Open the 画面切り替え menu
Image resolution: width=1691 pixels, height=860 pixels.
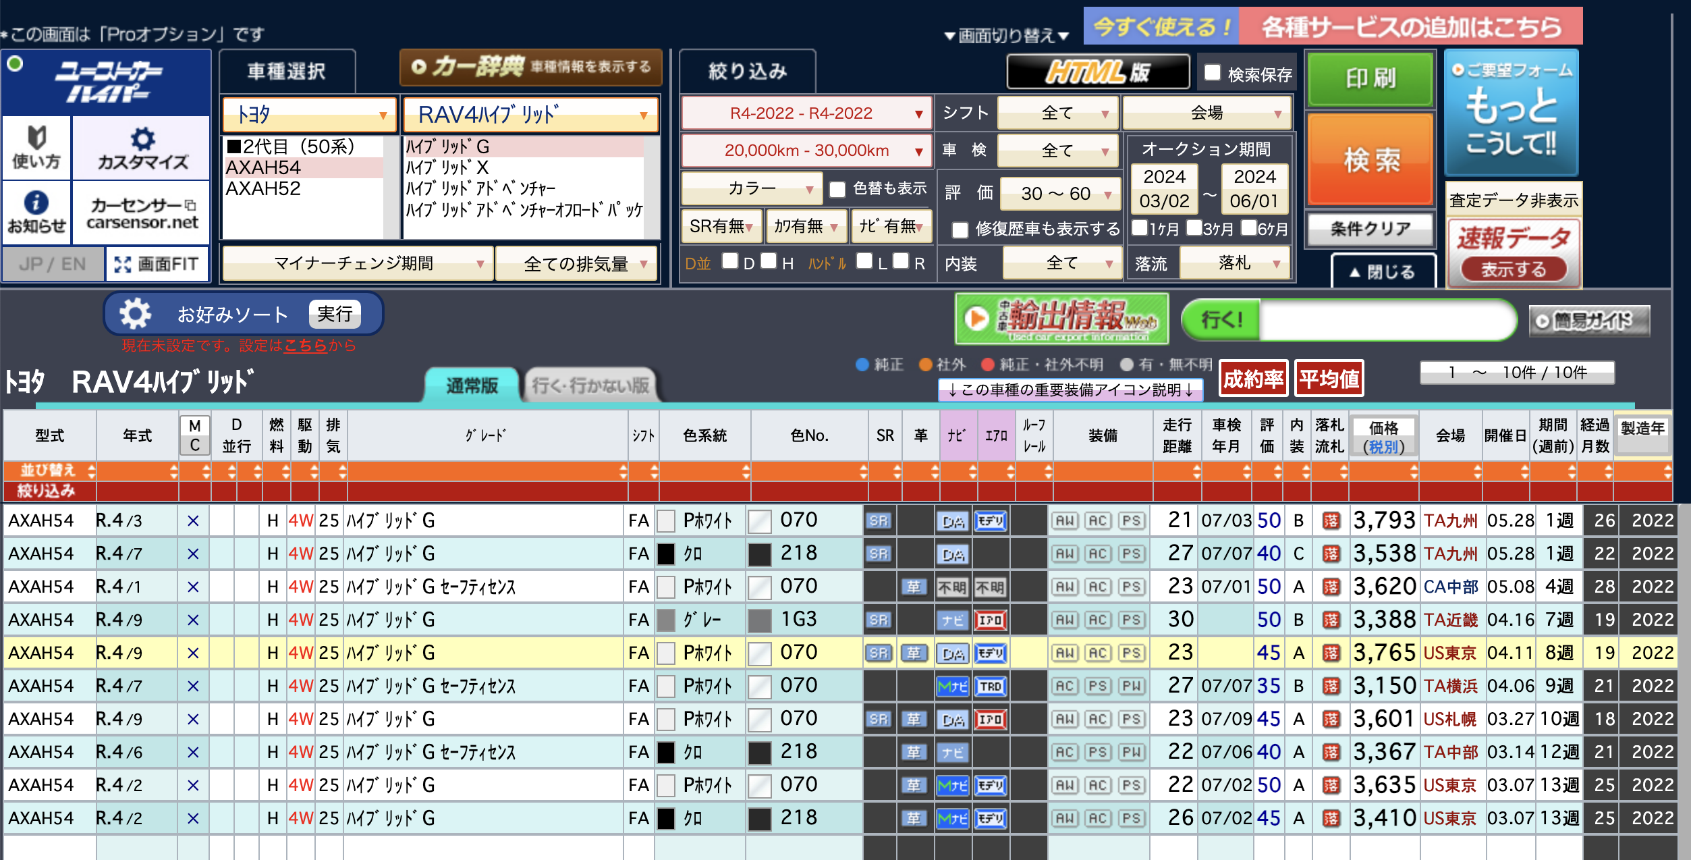click(1006, 35)
